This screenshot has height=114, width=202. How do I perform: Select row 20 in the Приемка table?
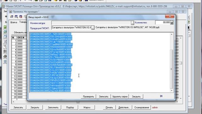[x=19, y=97]
